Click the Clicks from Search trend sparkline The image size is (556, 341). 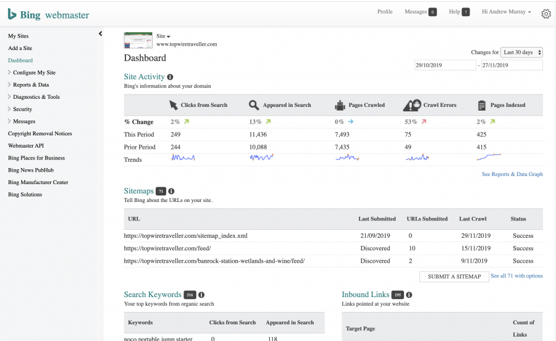pyautogui.click(x=183, y=158)
